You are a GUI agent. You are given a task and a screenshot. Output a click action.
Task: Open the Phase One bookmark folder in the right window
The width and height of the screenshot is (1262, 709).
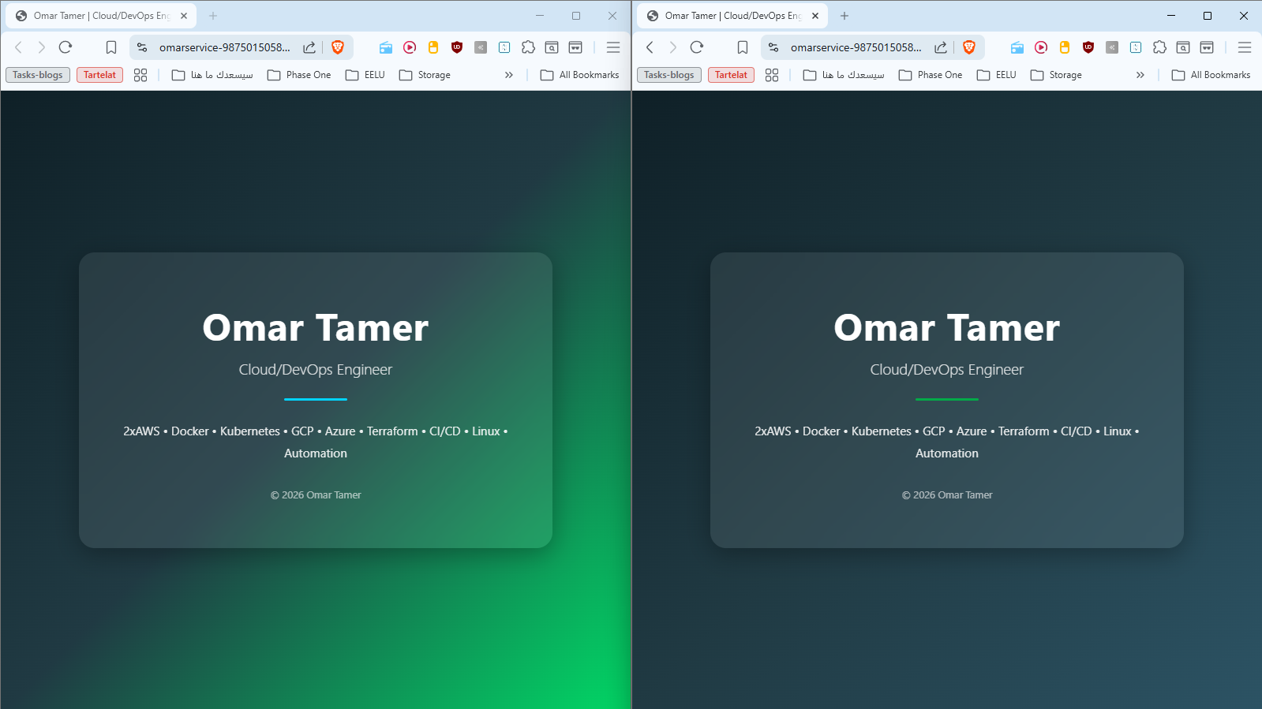pos(931,75)
